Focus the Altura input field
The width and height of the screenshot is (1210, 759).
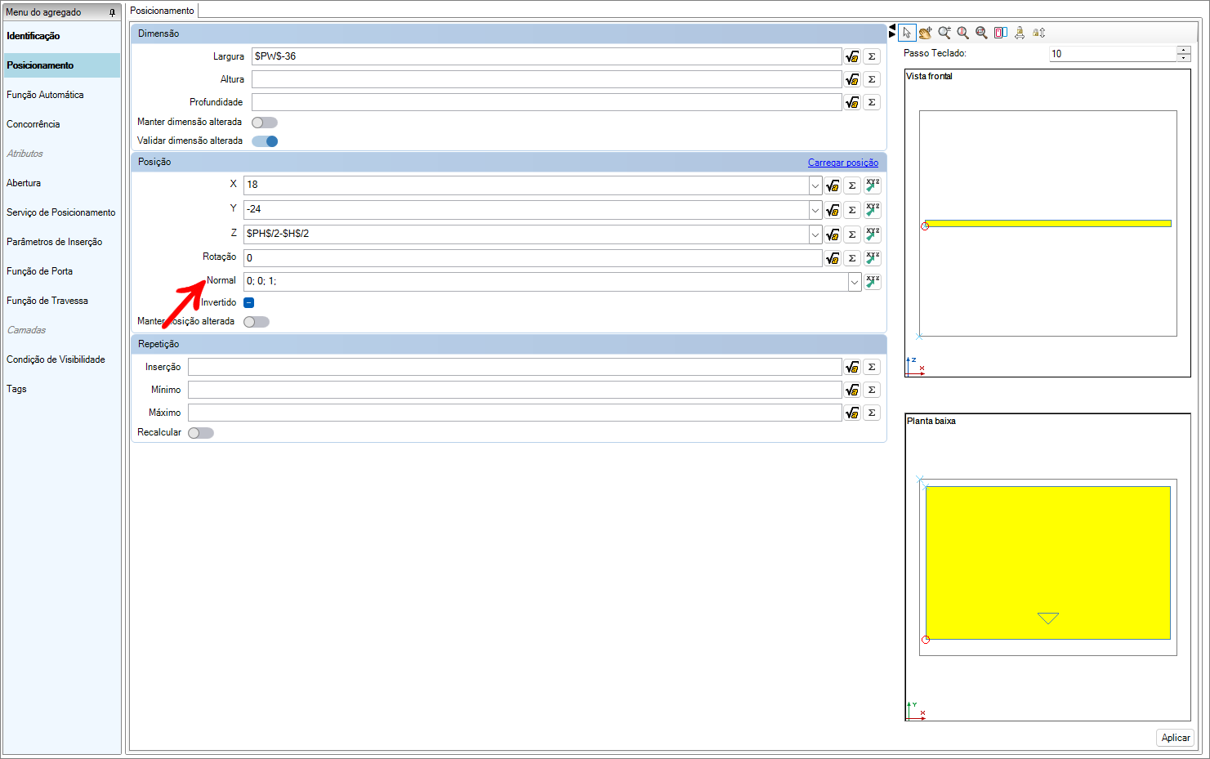(x=547, y=79)
